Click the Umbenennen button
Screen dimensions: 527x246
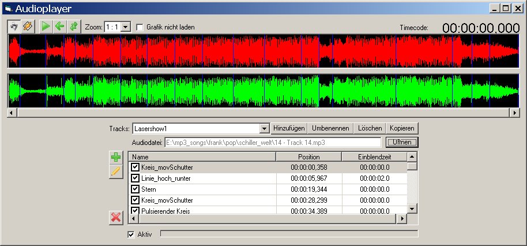click(x=331, y=128)
